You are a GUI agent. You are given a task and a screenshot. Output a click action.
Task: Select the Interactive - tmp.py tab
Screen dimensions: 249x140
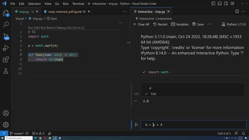pos(151,12)
